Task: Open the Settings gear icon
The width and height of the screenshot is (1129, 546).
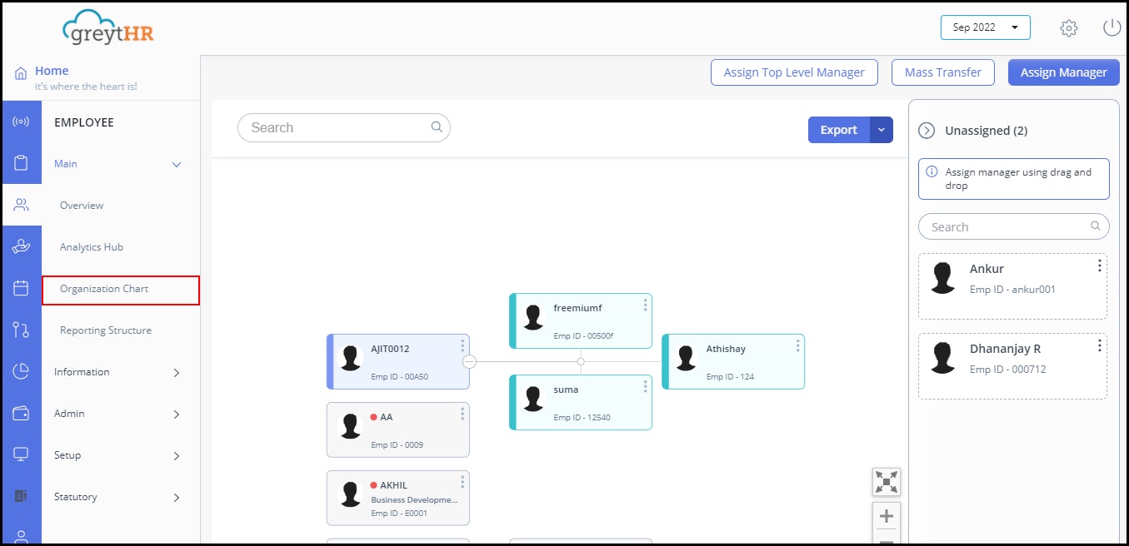Action: 1069,27
